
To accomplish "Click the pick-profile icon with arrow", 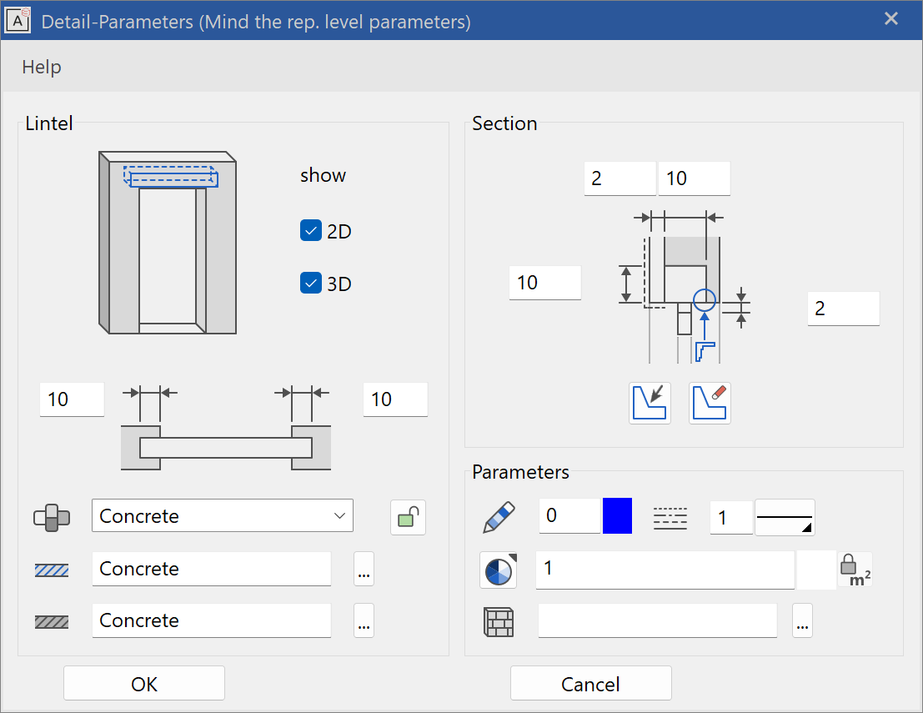I will [x=650, y=404].
